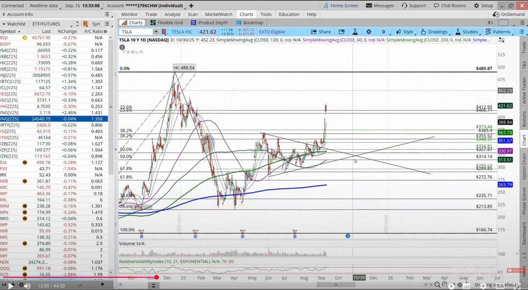Click the Home Screen button
Screen dimensions: 528x290
point(341,5)
